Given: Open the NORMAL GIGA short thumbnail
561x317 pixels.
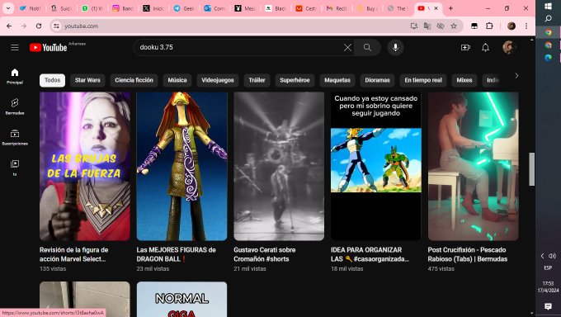Looking at the screenshot, I should [x=181, y=299].
